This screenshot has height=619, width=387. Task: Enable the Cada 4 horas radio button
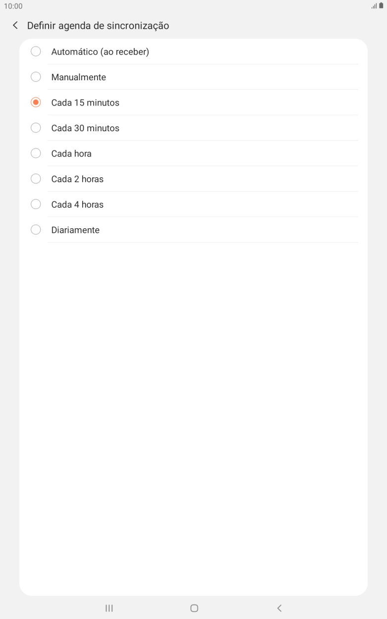pyautogui.click(x=36, y=205)
